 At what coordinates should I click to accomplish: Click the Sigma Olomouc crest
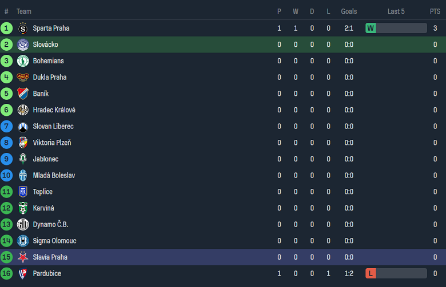pyautogui.click(x=23, y=241)
